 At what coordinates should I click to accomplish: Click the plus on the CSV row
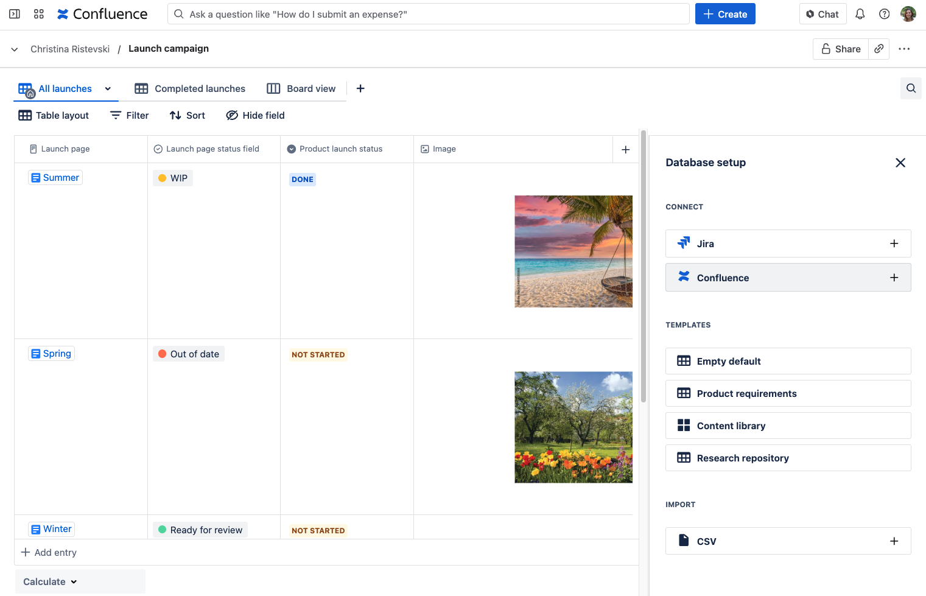pos(894,541)
